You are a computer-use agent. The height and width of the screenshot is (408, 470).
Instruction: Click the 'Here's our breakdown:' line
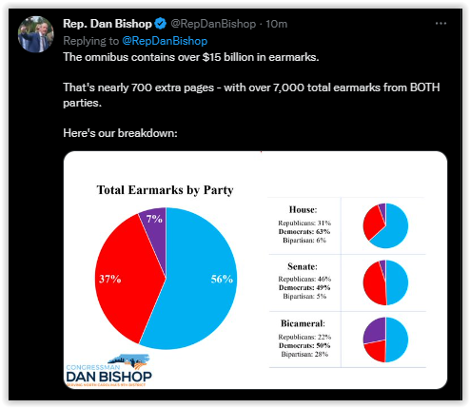click(120, 133)
